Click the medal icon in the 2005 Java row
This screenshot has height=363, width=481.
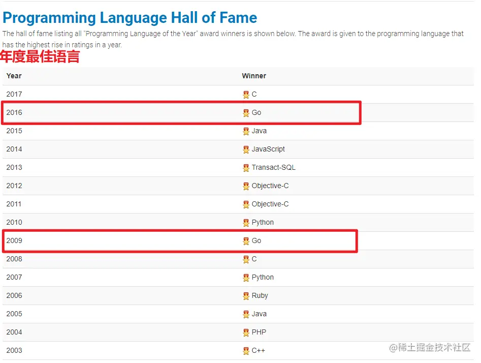coord(246,314)
